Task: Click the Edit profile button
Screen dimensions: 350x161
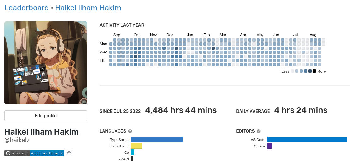Action: (46, 116)
